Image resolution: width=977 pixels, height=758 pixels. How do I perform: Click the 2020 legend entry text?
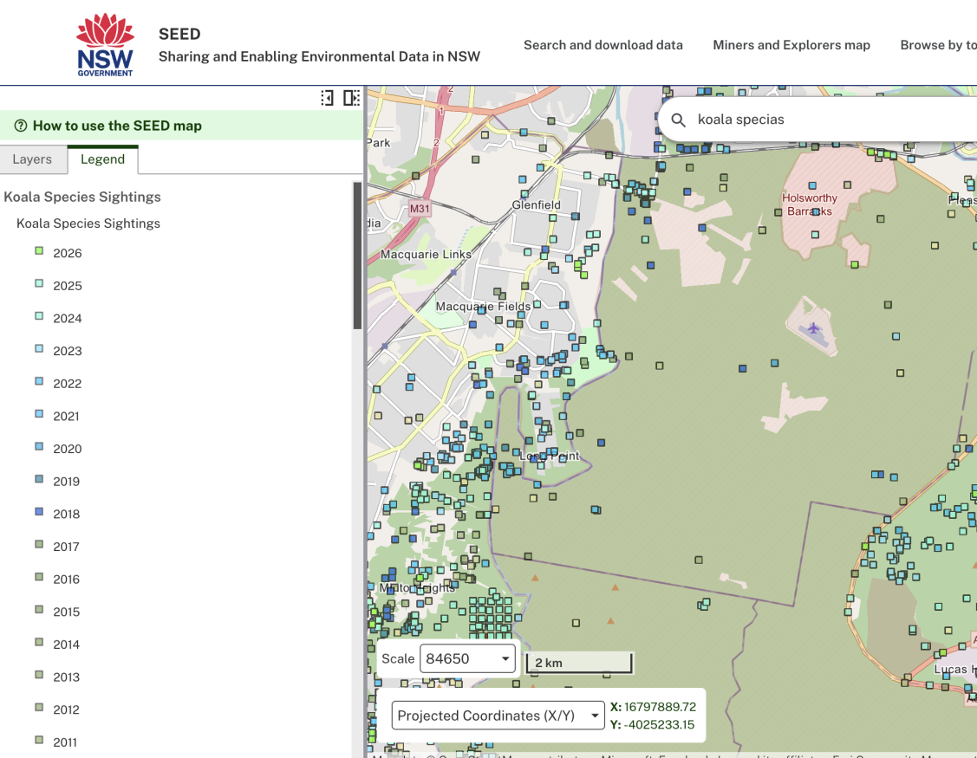tap(68, 449)
